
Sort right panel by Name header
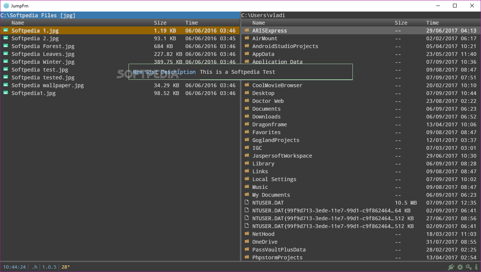point(259,23)
